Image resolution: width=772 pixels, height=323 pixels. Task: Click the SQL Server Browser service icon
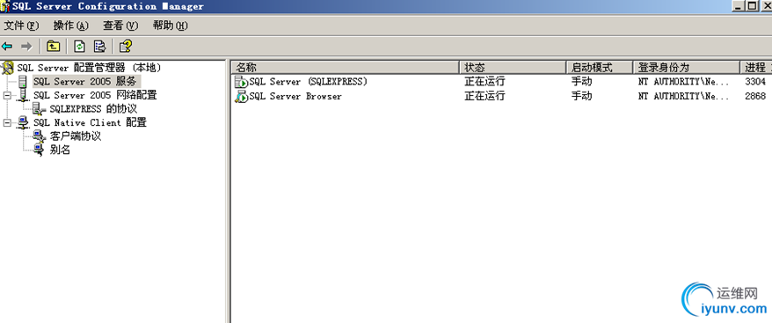coord(241,96)
